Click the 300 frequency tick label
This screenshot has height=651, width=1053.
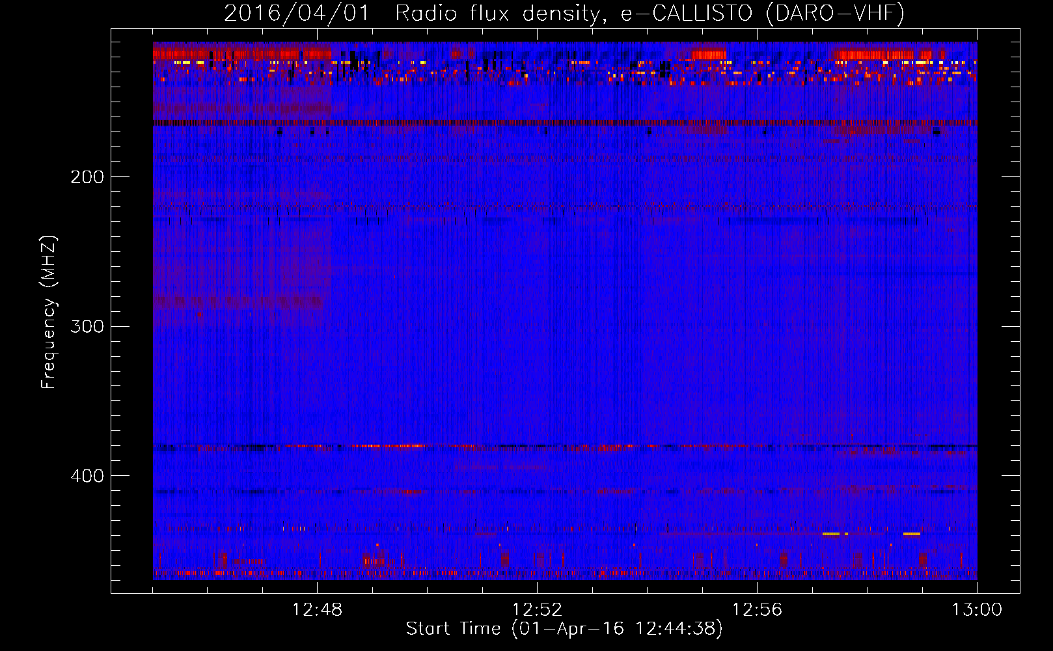[x=87, y=326]
